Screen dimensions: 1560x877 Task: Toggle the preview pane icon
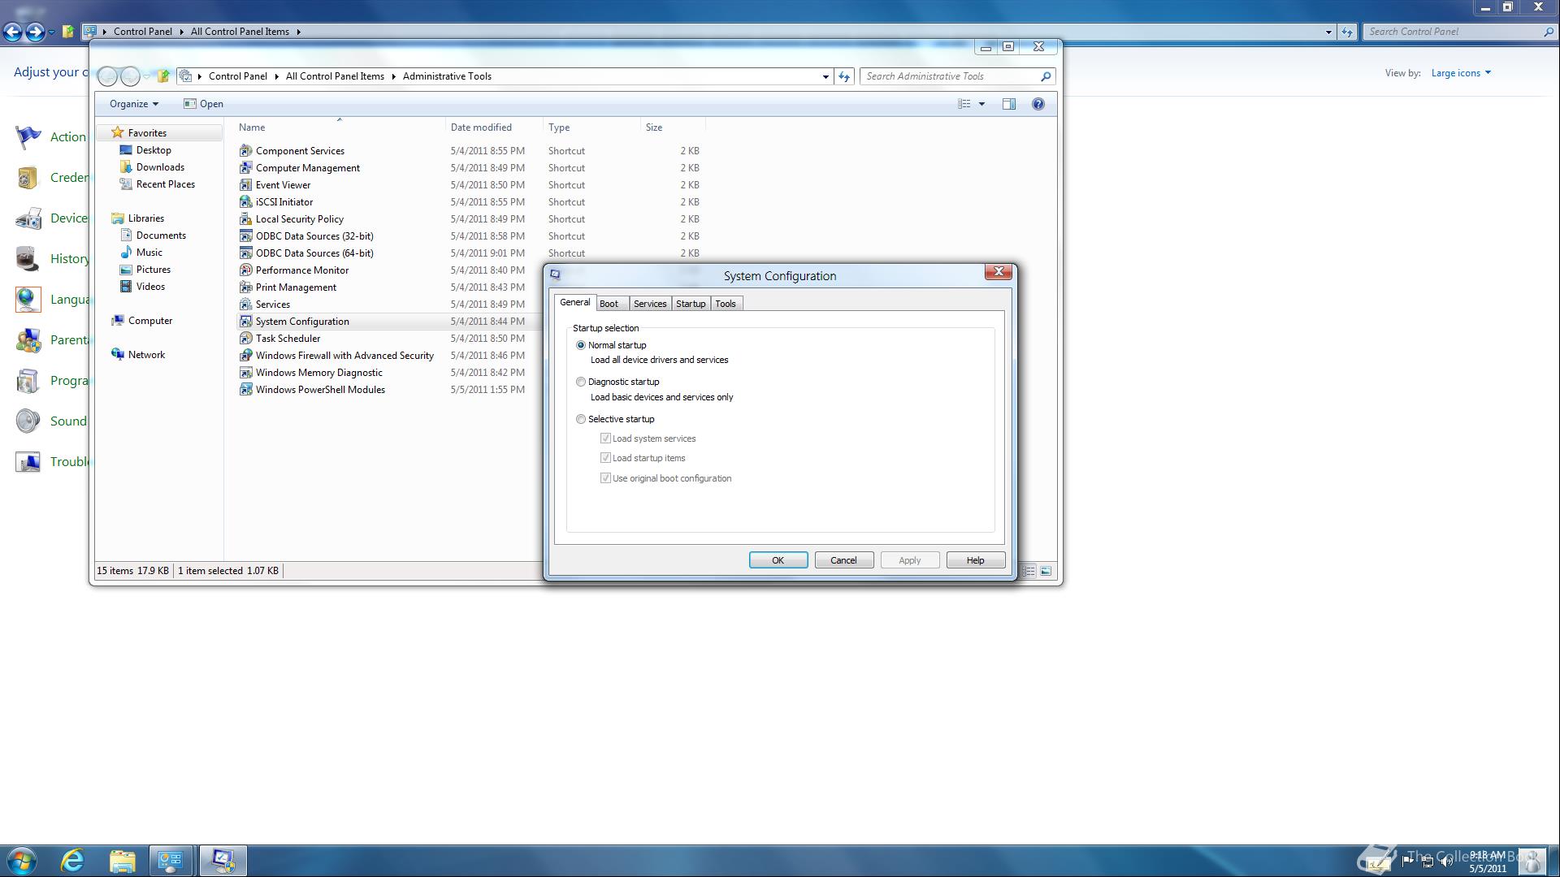[x=1008, y=104]
